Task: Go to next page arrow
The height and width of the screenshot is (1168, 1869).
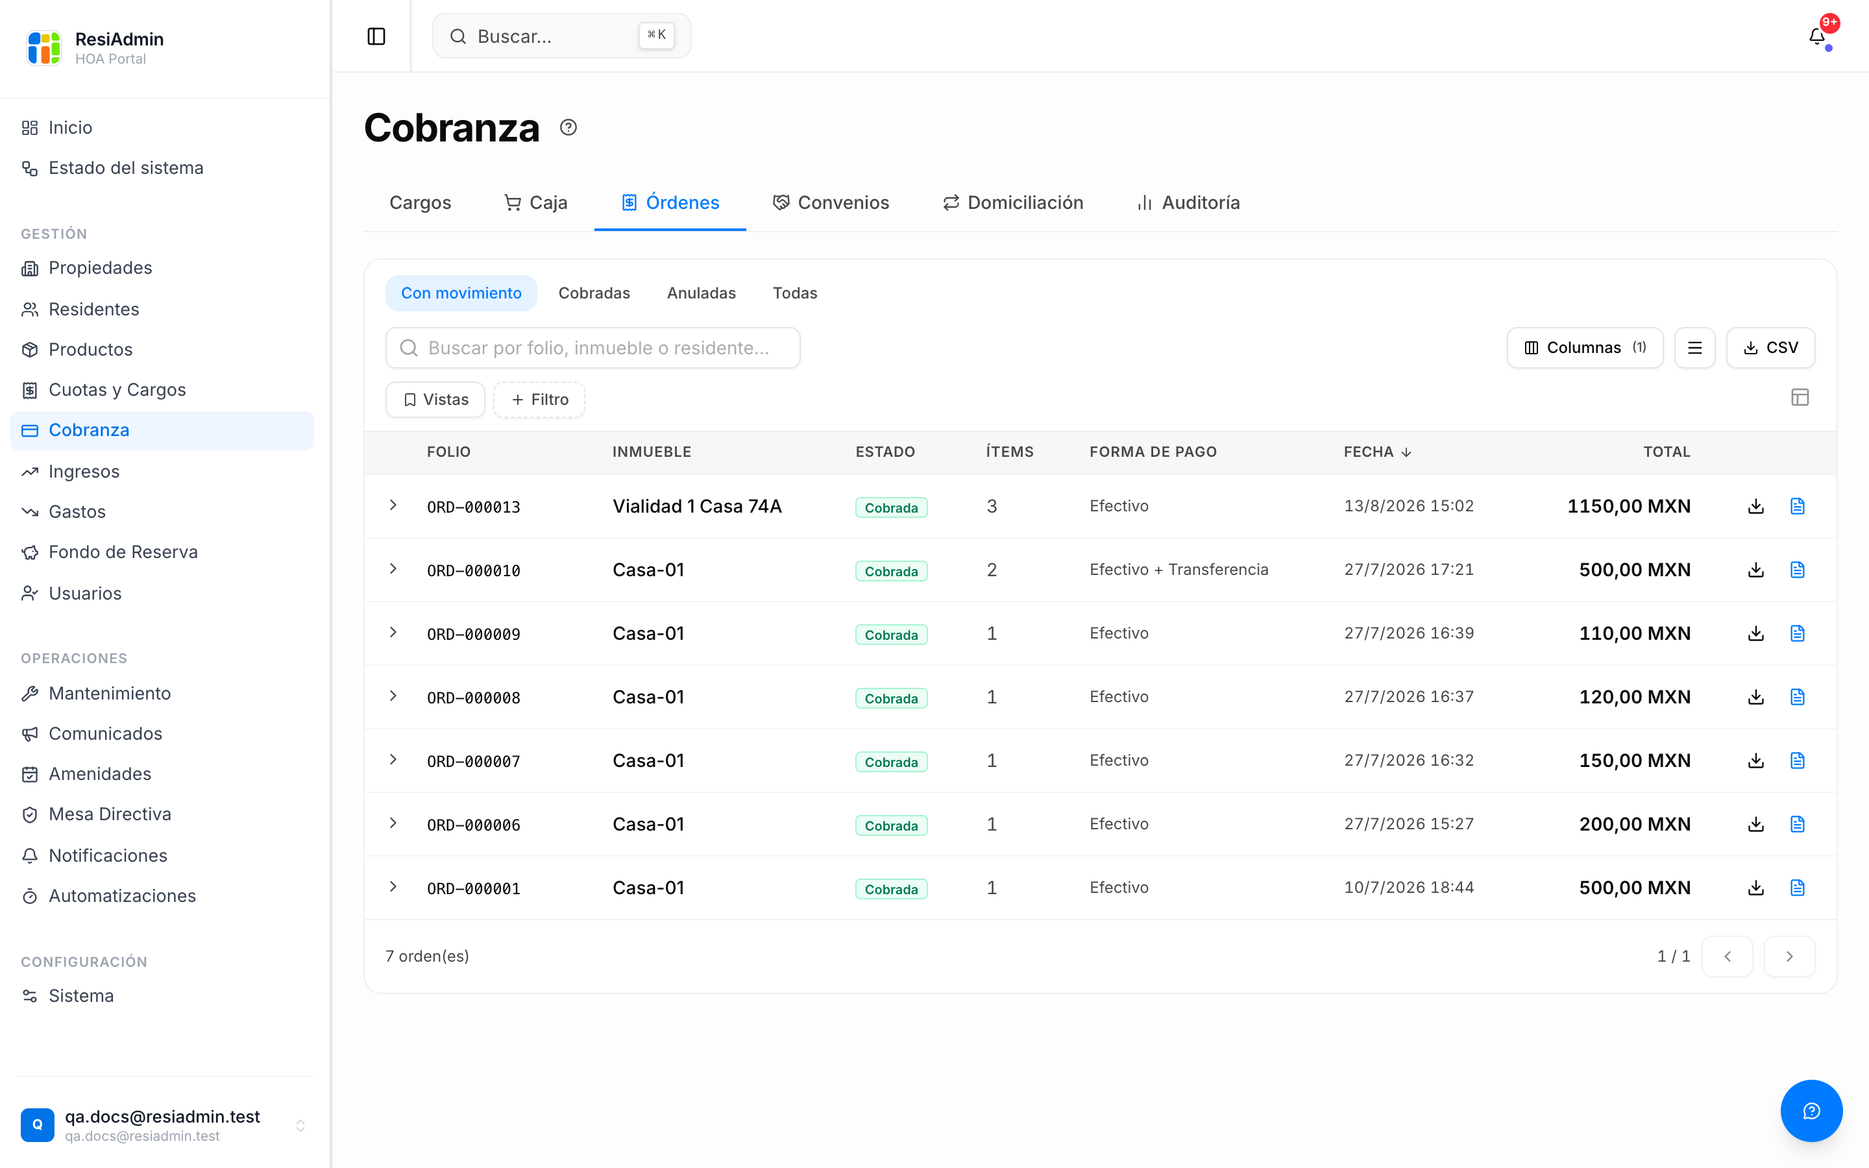Action: (1789, 956)
